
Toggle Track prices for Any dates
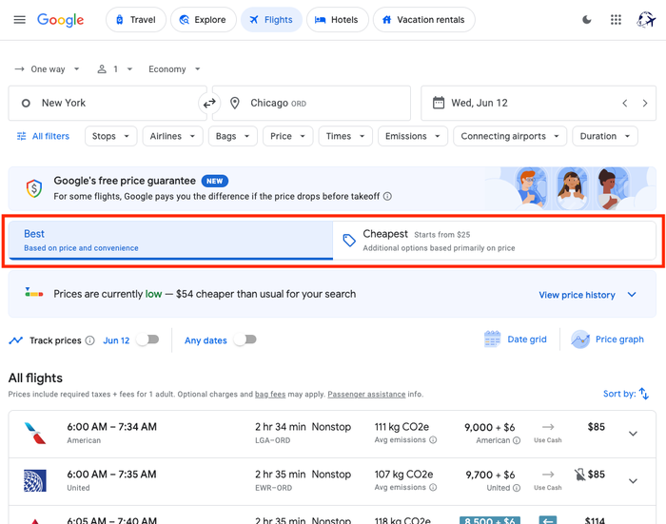click(x=245, y=340)
